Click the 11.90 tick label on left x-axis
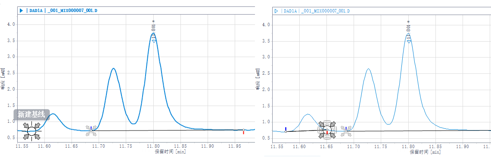The height and width of the screenshot is (161, 491). pyautogui.click(x=208, y=146)
